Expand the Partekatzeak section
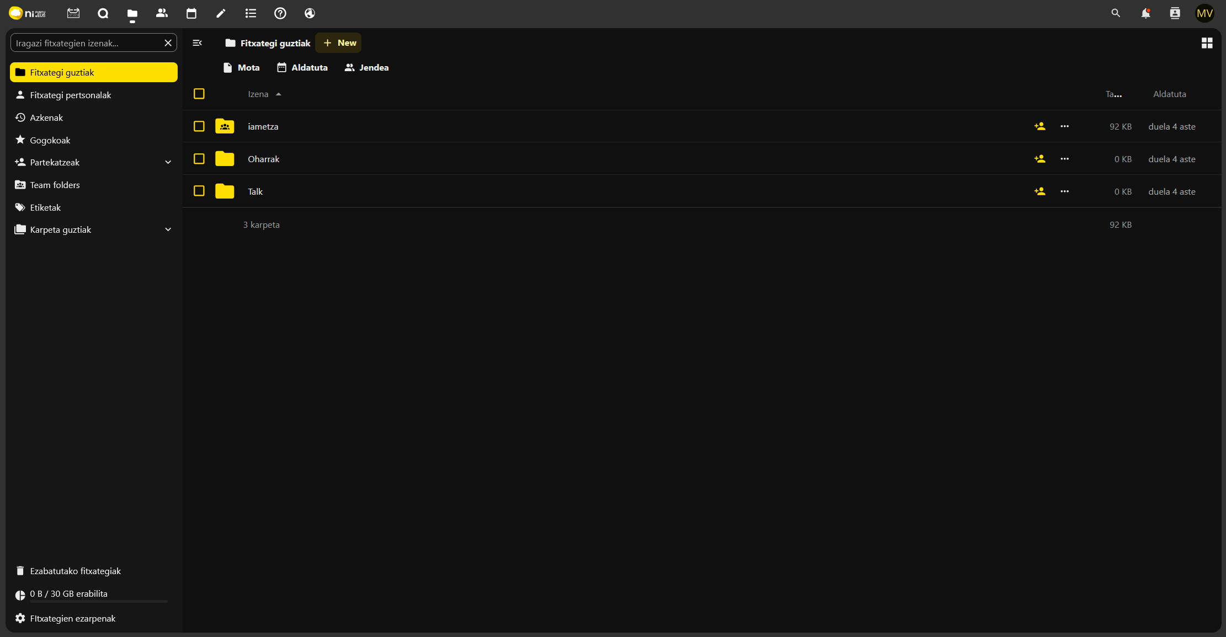Screen dimensions: 1226x637 [x=168, y=162]
